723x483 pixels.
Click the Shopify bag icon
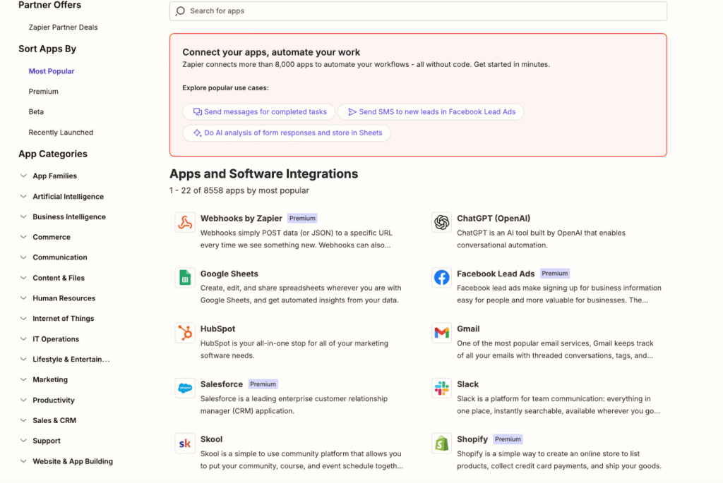click(x=442, y=444)
